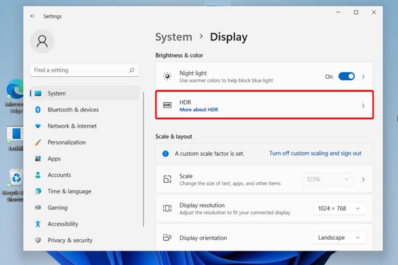
Task: Click the HDR badge icon
Action: [167, 105]
